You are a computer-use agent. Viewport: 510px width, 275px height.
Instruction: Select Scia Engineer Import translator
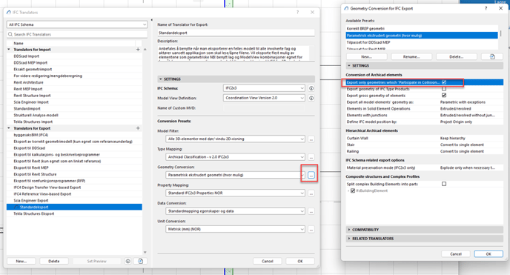click(x=74, y=102)
